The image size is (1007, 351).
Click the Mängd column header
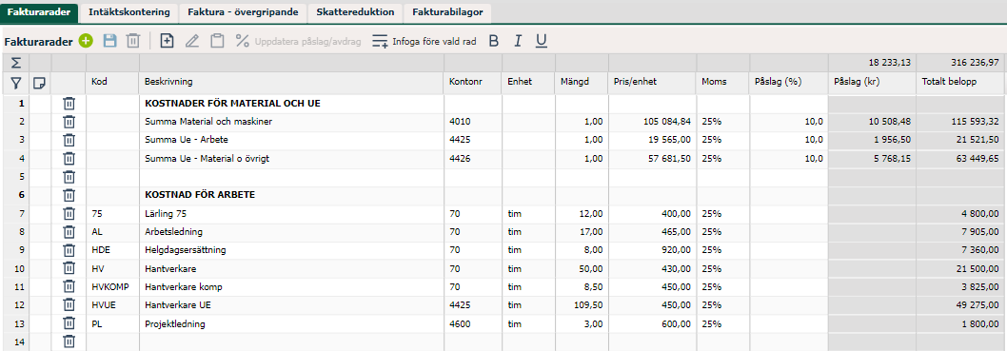pyautogui.click(x=582, y=82)
